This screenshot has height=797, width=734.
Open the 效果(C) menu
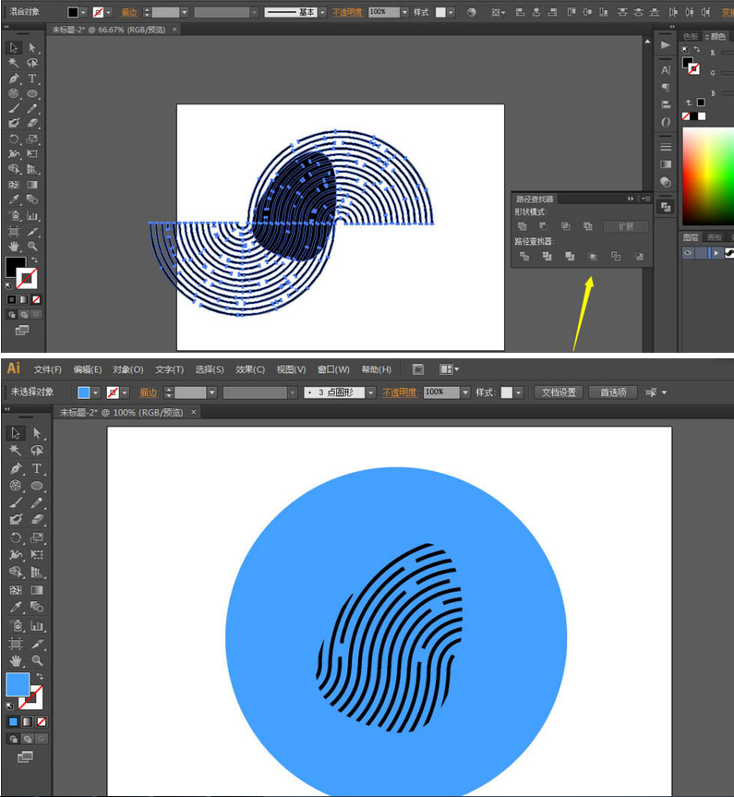coord(249,369)
